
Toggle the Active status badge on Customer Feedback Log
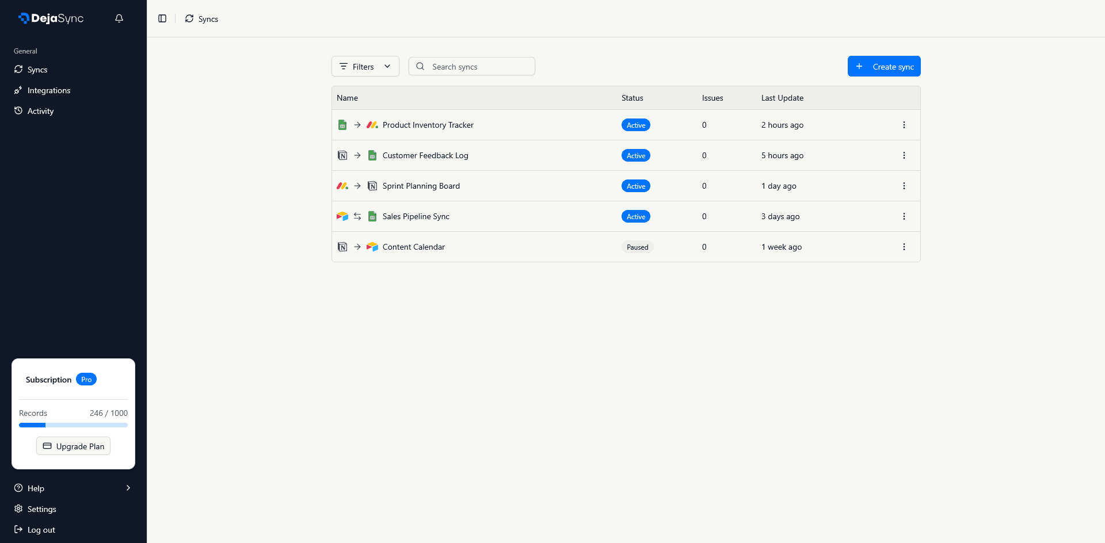click(x=636, y=155)
